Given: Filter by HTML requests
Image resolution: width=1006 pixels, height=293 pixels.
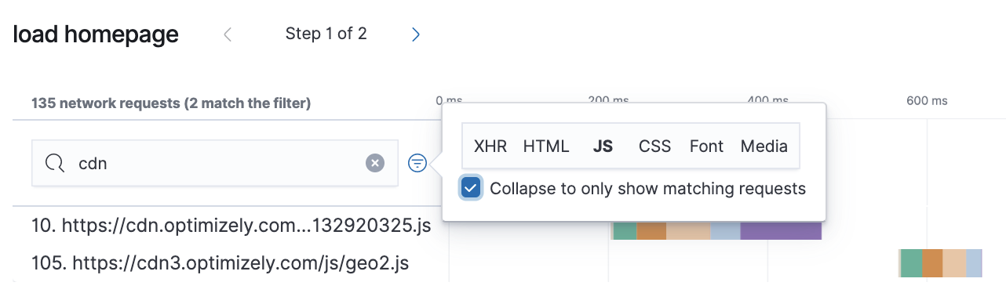Looking at the screenshot, I should coord(546,146).
